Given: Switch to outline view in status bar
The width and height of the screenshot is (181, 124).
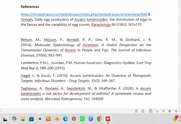Looking at the screenshot, I should click(157, 111).
